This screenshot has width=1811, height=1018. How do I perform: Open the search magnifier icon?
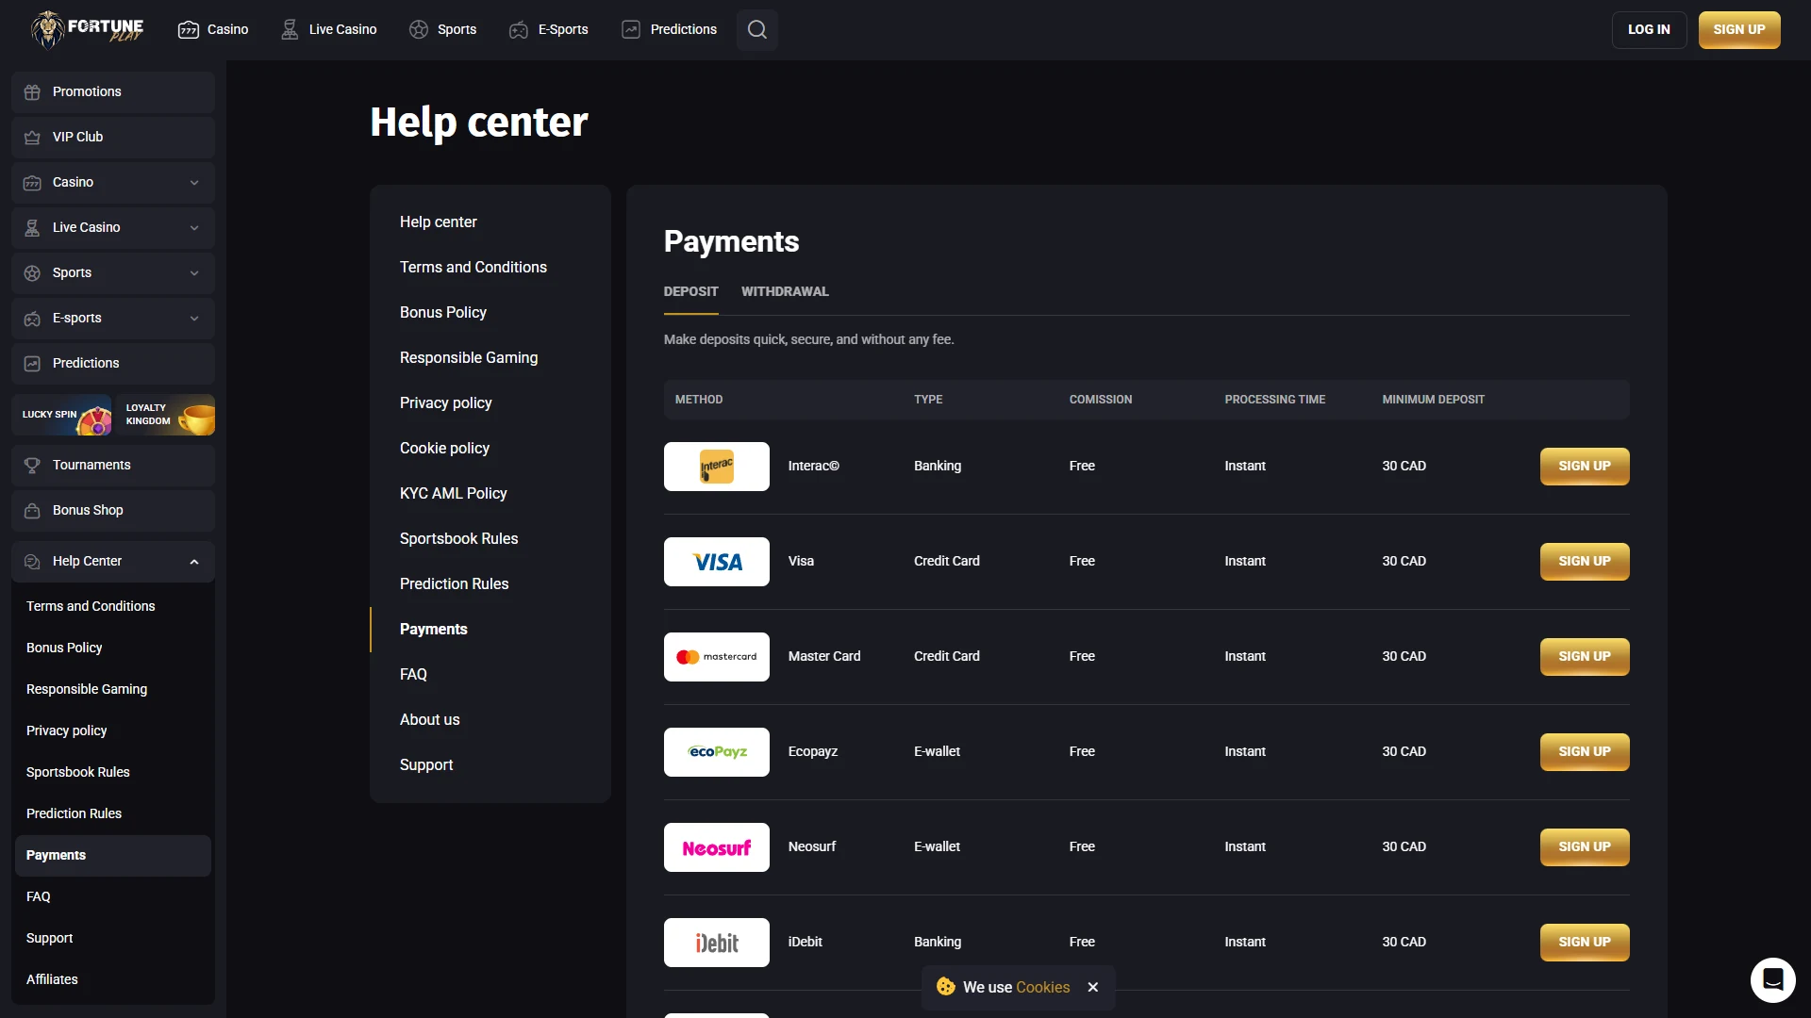tap(756, 29)
